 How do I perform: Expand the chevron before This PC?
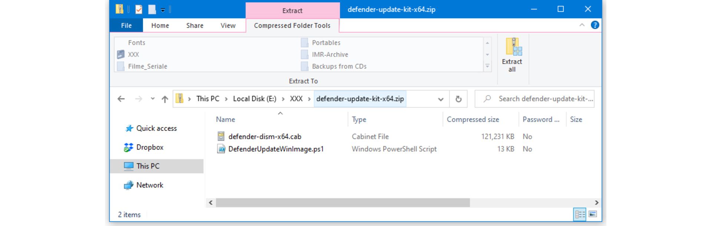pos(189,99)
